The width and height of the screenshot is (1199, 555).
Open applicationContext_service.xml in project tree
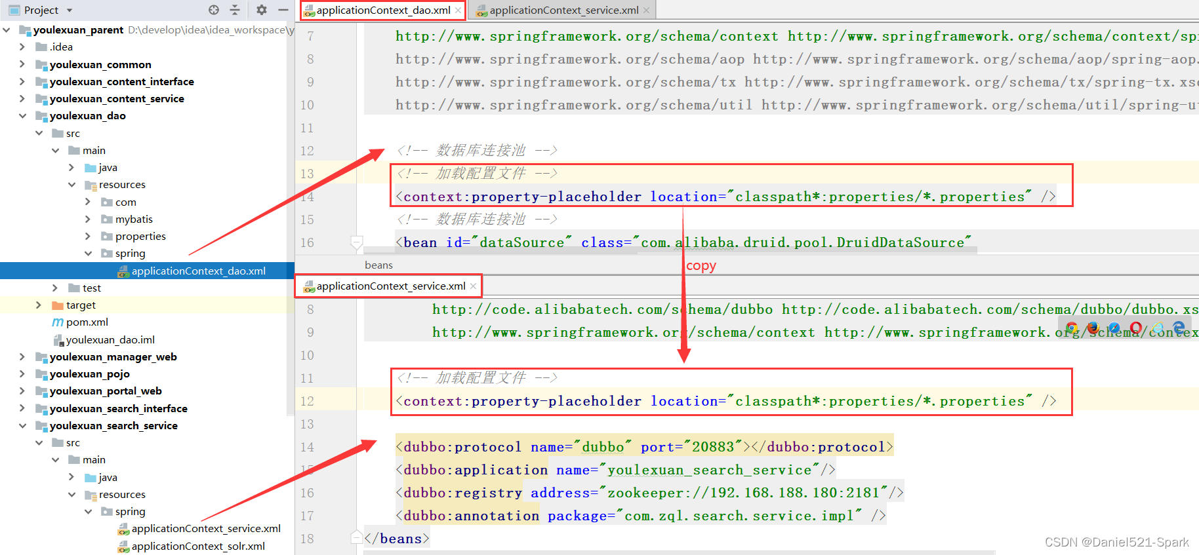tap(206, 528)
